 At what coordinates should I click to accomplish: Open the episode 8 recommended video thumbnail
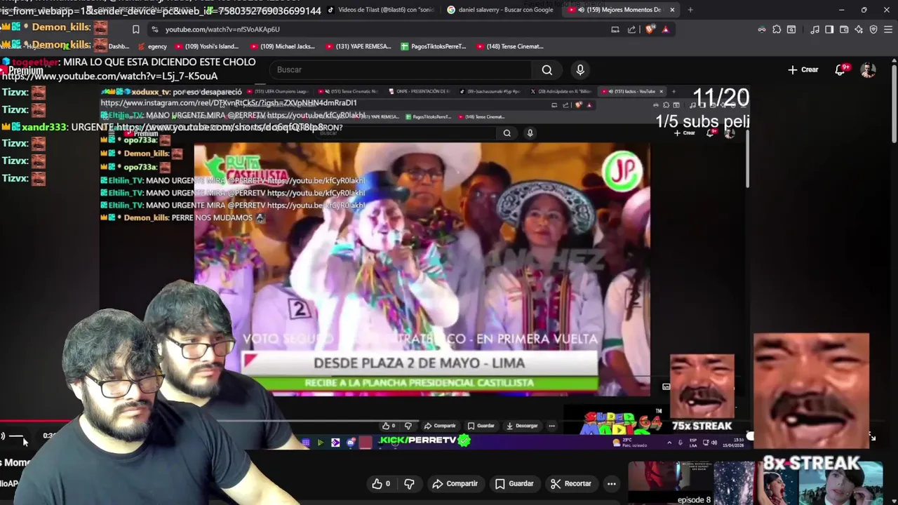pyautogui.click(x=669, y=483)
